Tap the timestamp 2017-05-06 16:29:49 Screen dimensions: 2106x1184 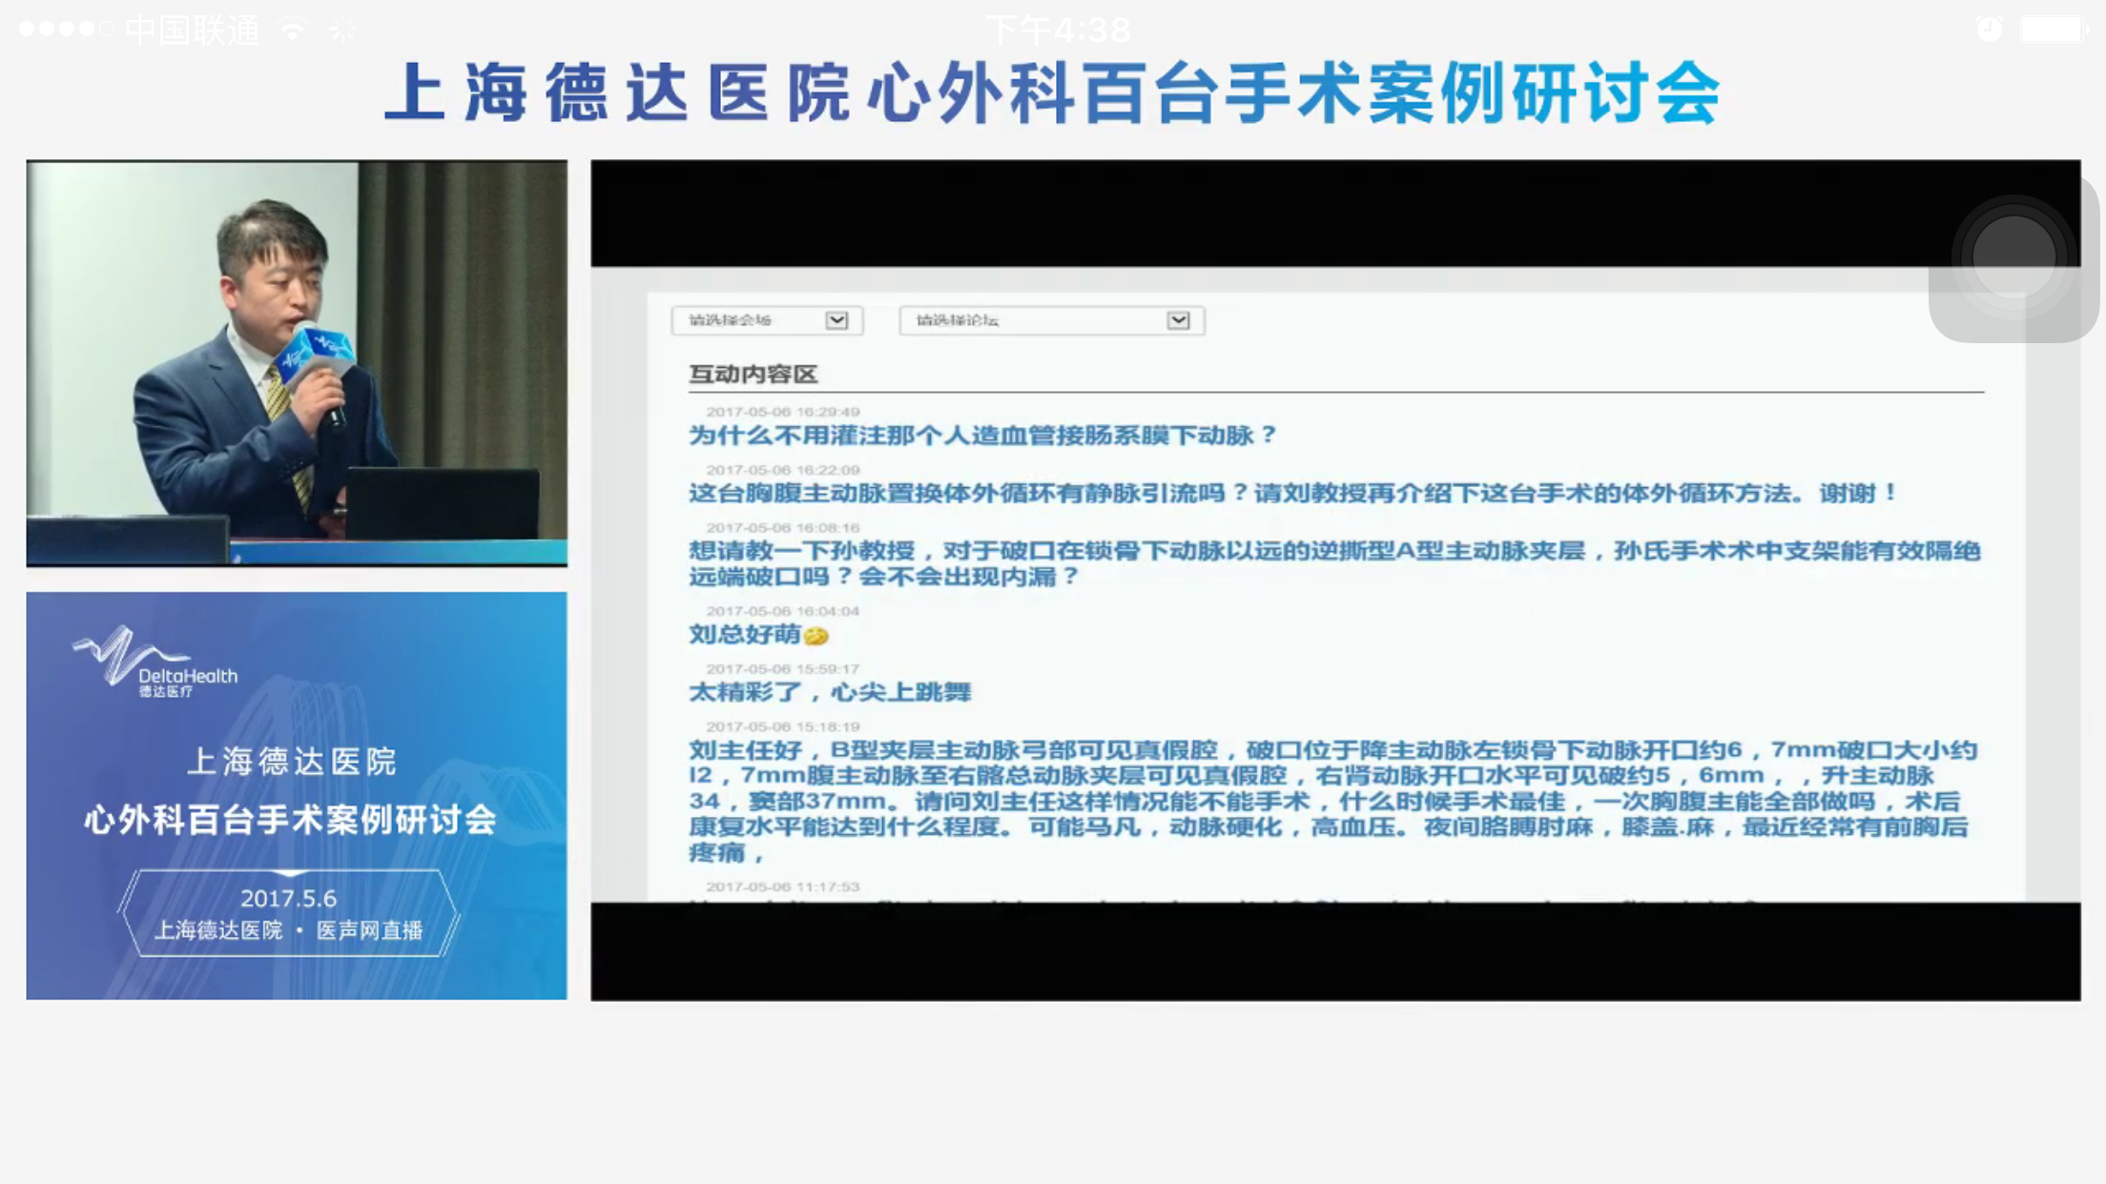point(783,412)
